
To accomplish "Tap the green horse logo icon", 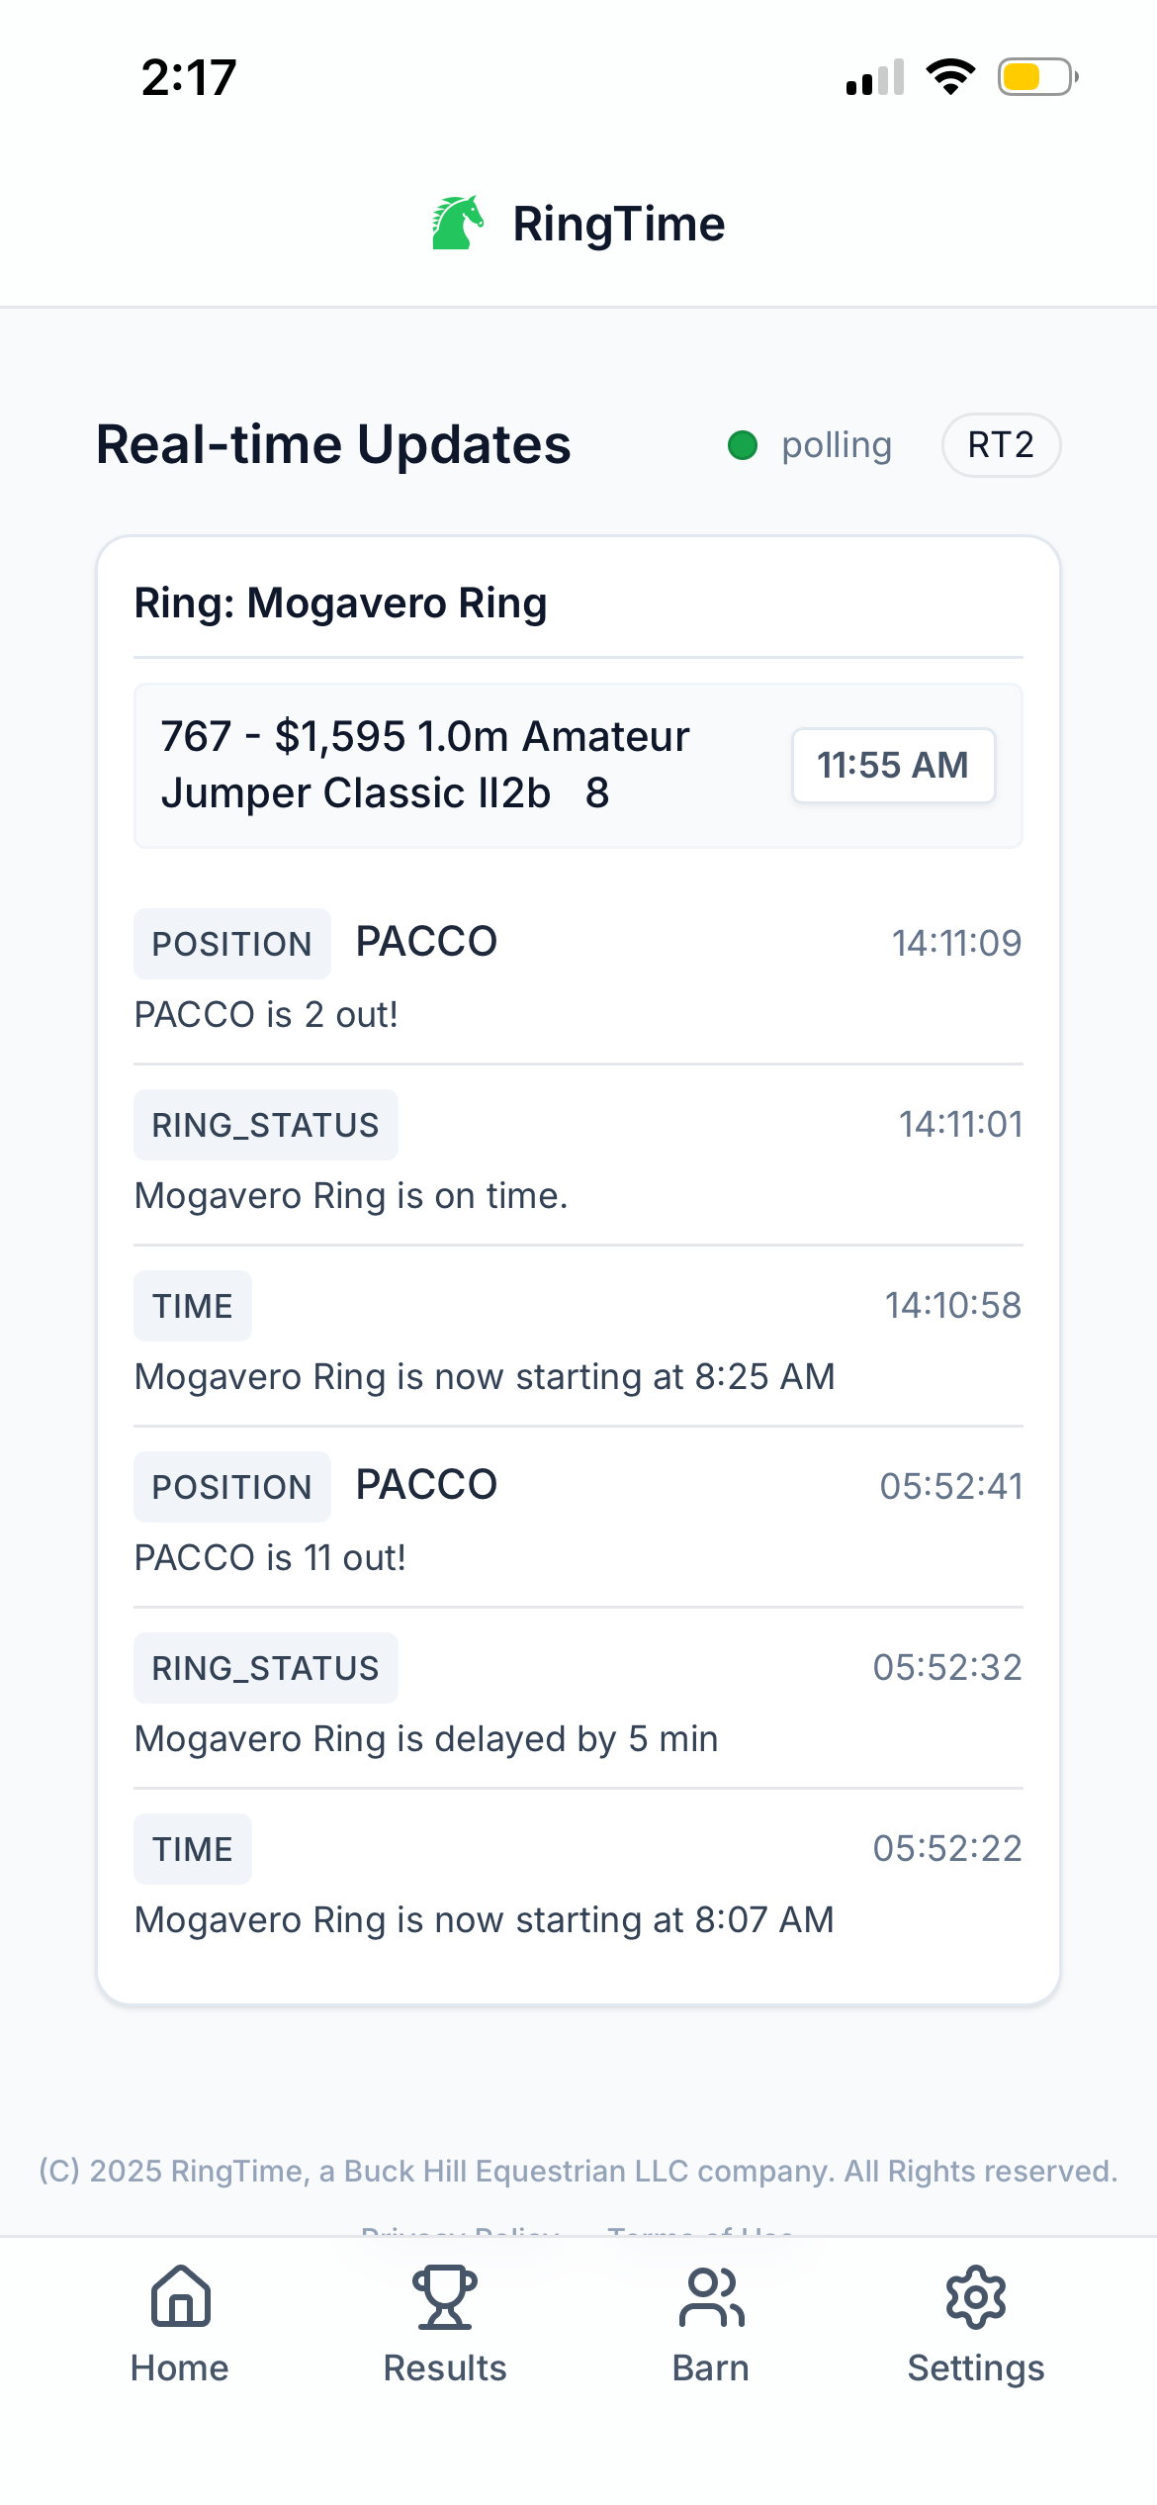I will (x=457, y=224).
